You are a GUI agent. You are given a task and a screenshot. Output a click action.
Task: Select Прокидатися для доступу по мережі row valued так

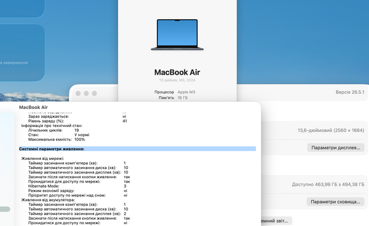tap(79, 181)
